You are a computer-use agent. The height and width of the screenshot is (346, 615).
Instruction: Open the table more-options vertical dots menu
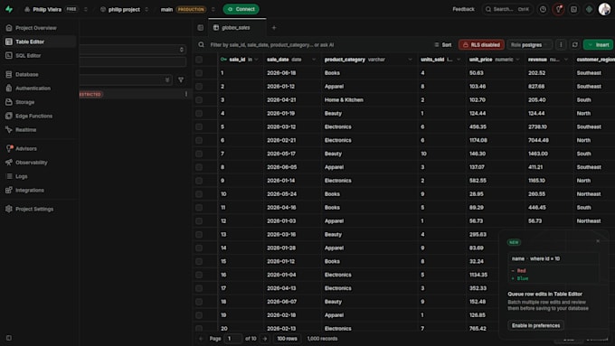pyautogui.click(x=561, y=44)
